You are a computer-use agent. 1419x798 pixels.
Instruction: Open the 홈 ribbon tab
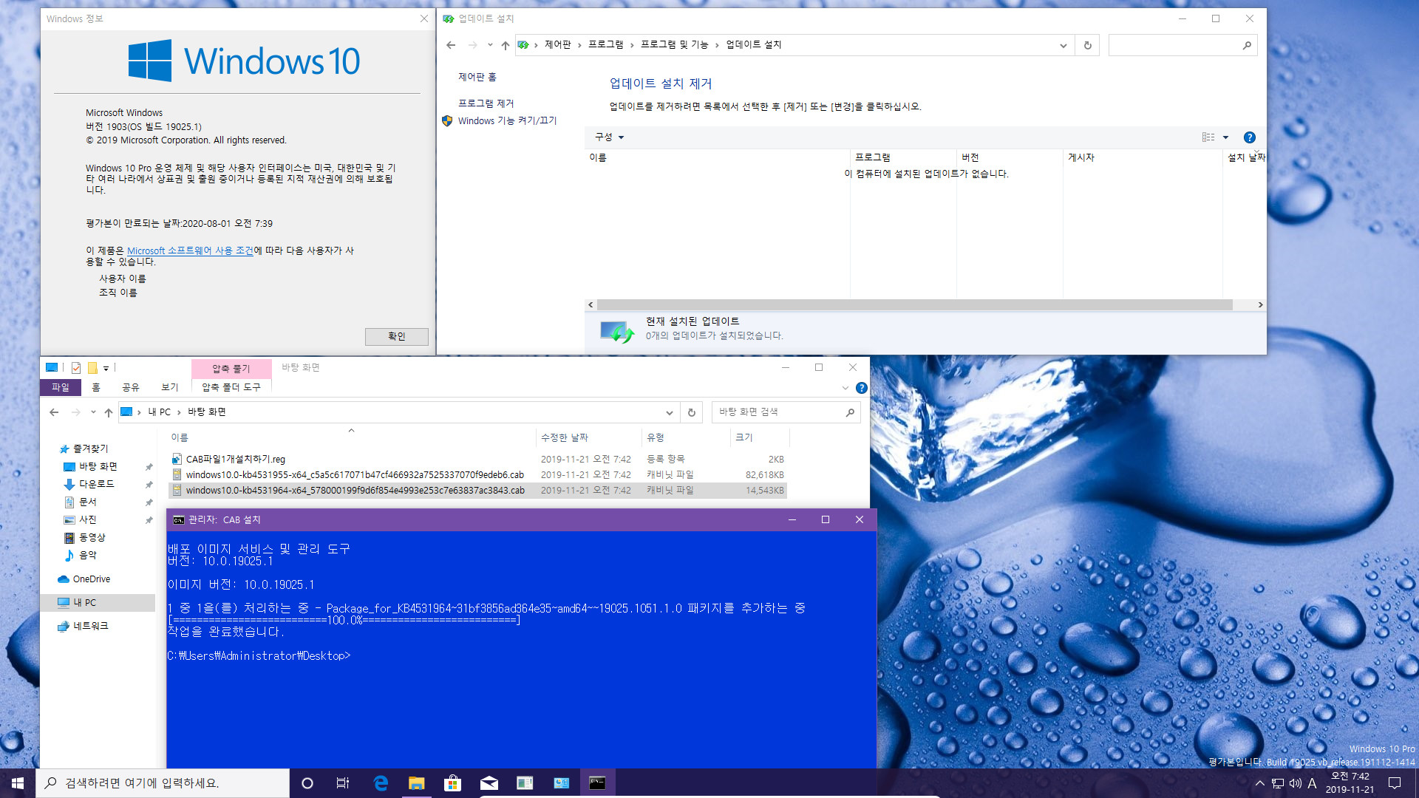pyautogui.click(x=96, y=388)
